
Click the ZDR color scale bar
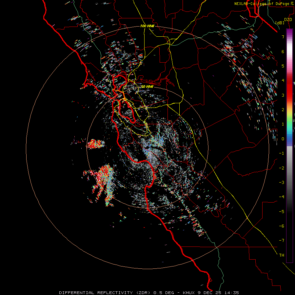[x=289, y=146]
